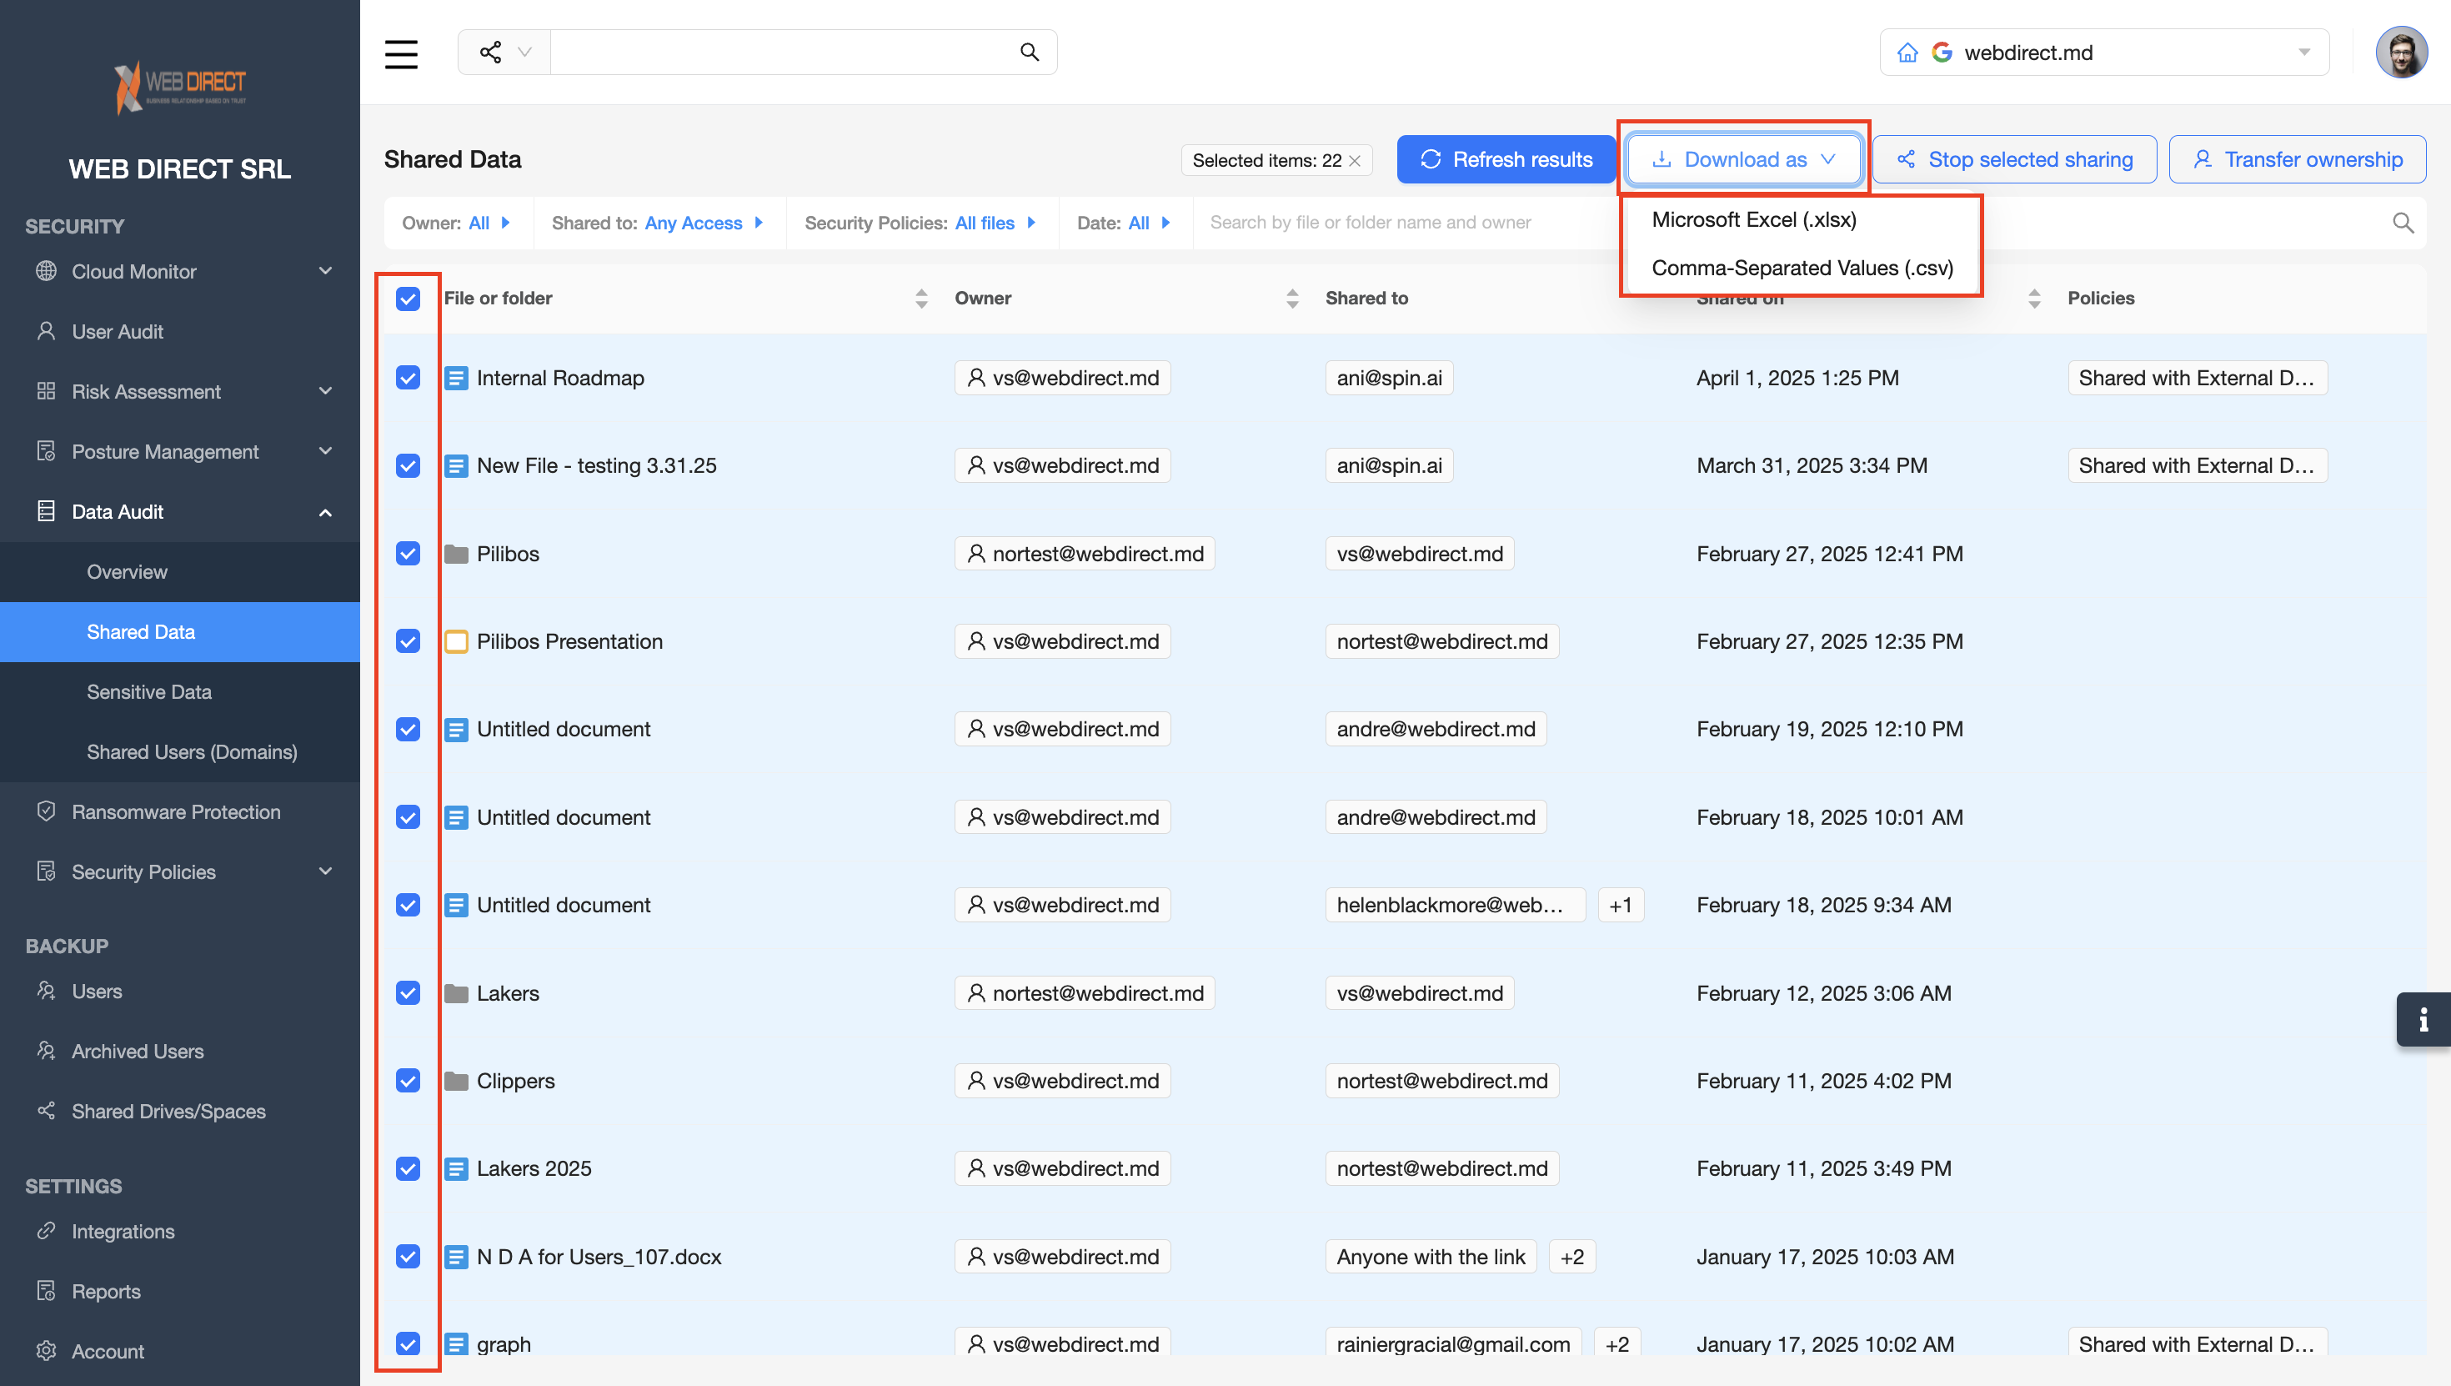Deselect the Internal Roadmap checkbox
Image resolution: width=2451 pixels, height=1386 pixels.
[x=408, y=378]
